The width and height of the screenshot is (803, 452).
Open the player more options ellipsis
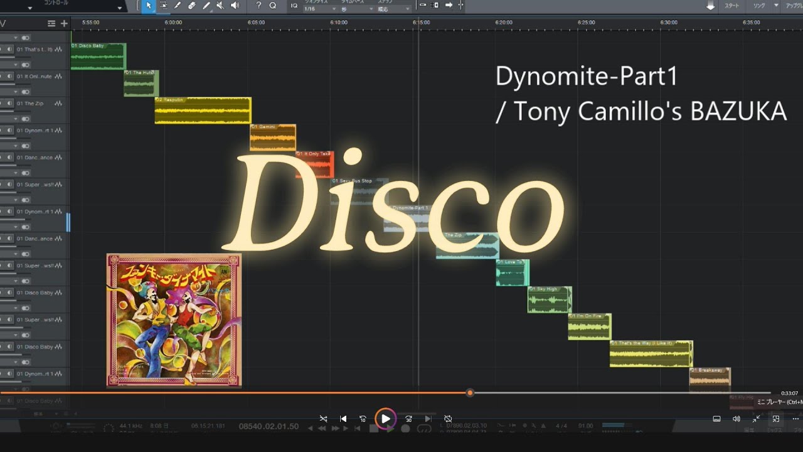795,419
